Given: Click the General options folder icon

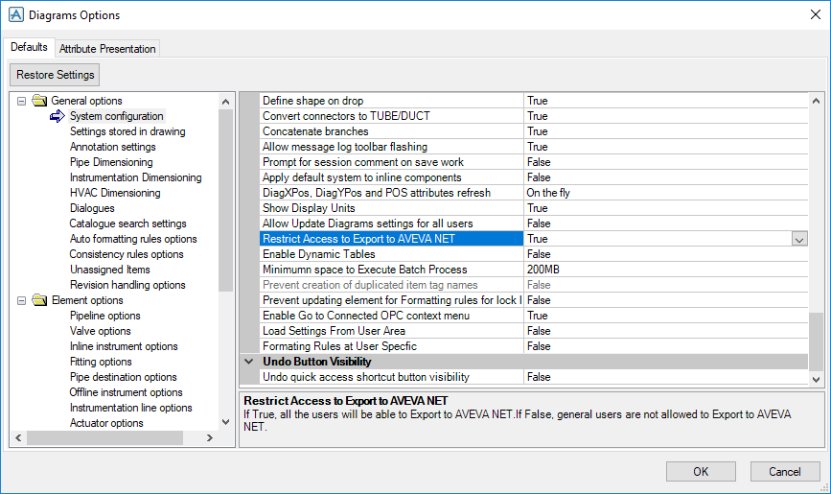Looking at the screenshot, I should click(x=39, y=101).
